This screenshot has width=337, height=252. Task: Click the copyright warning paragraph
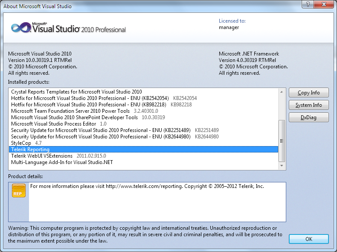pos(145,234)
